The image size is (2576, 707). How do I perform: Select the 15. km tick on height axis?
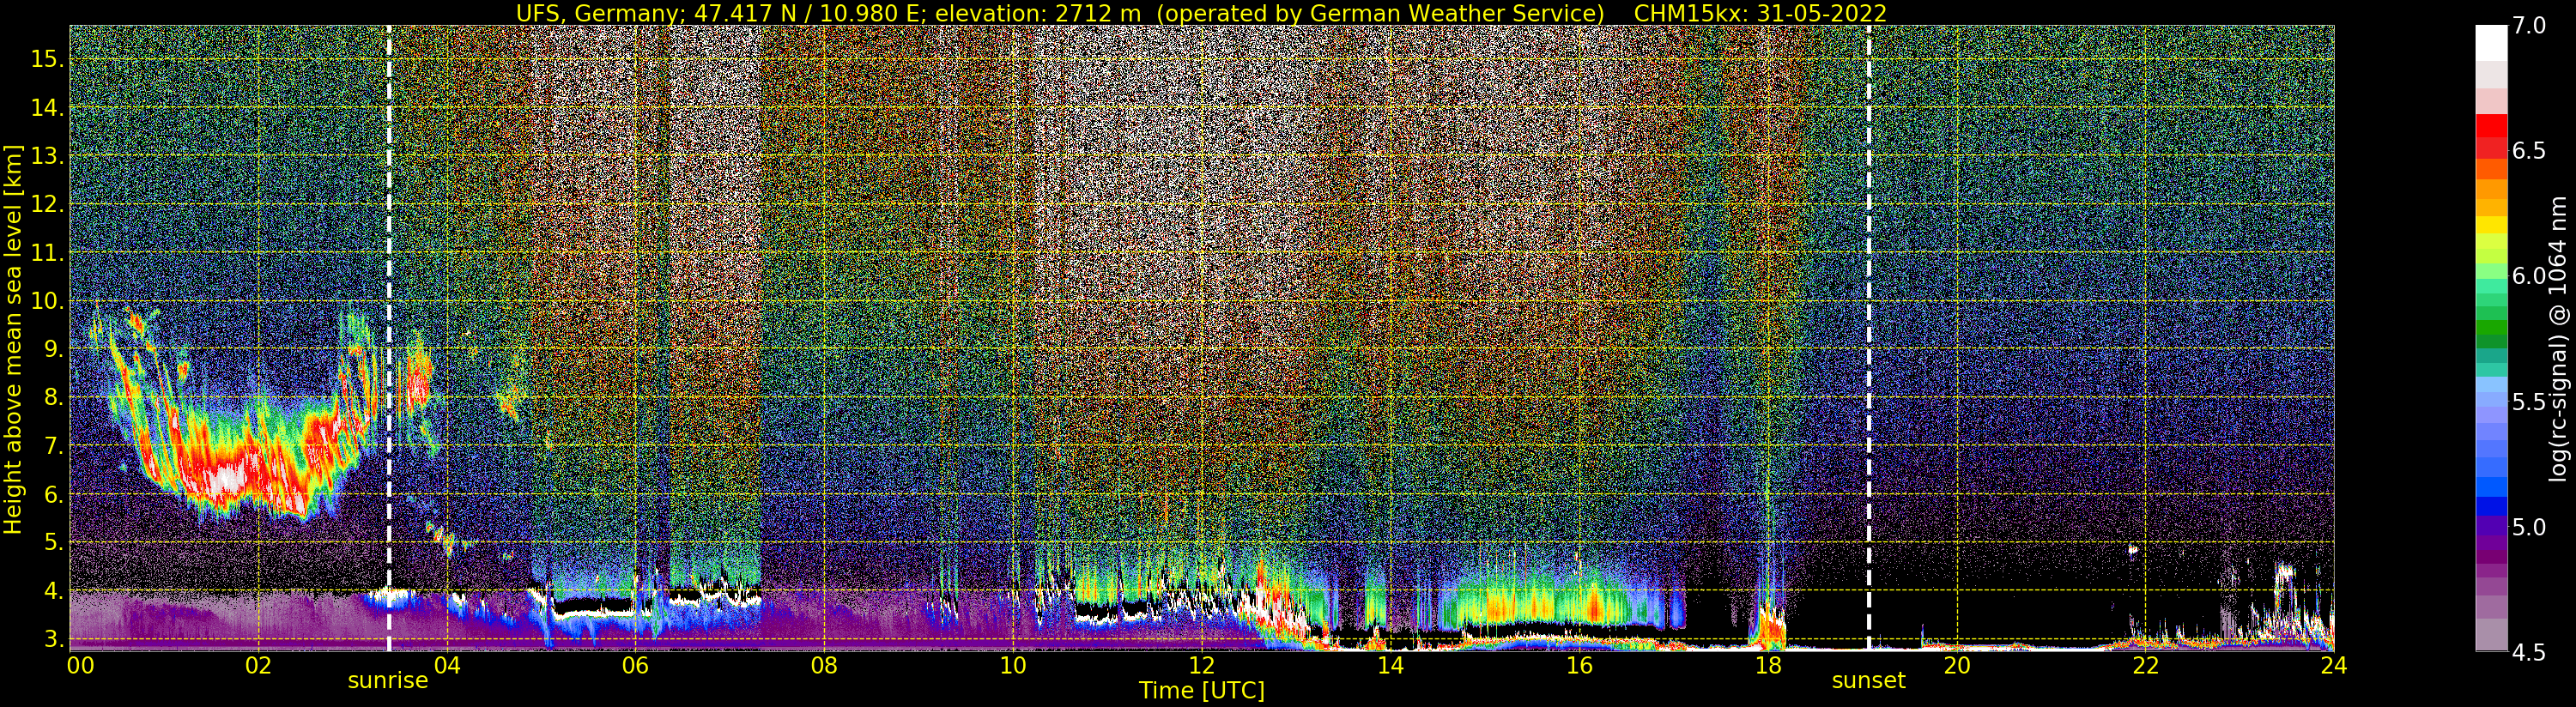coord(46,59)
